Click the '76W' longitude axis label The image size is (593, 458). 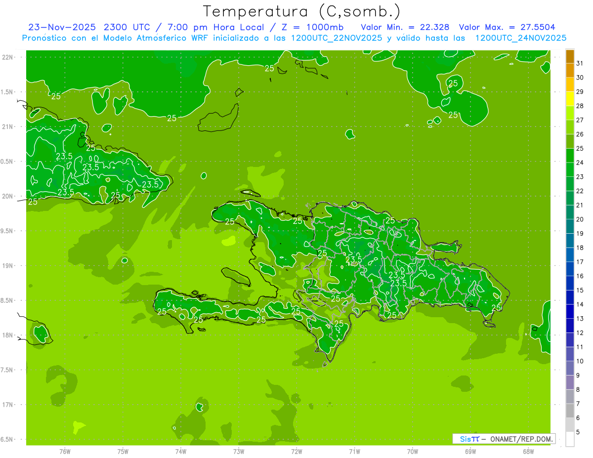pyautogui.click(x=65, y=452)
